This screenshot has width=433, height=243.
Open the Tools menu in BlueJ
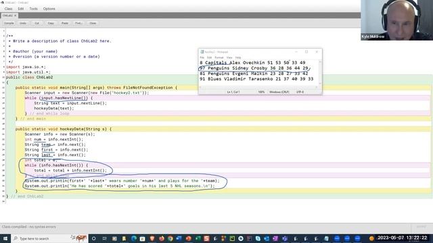pyautogui.click(x=33, y=9)
